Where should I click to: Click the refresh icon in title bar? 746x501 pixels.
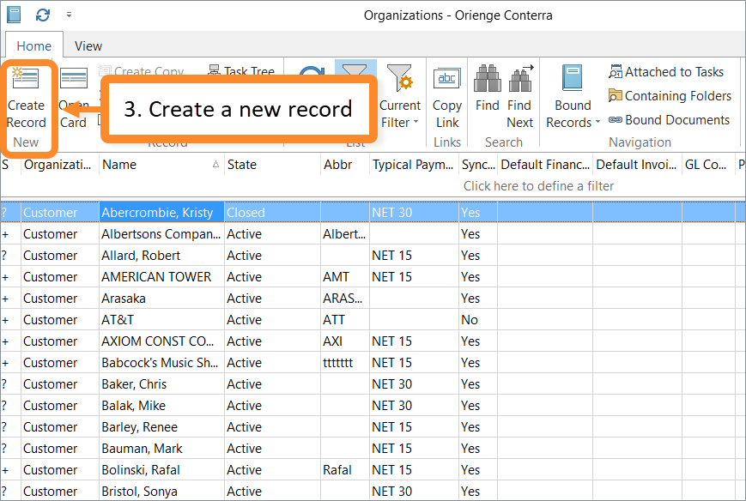[43, 15]
